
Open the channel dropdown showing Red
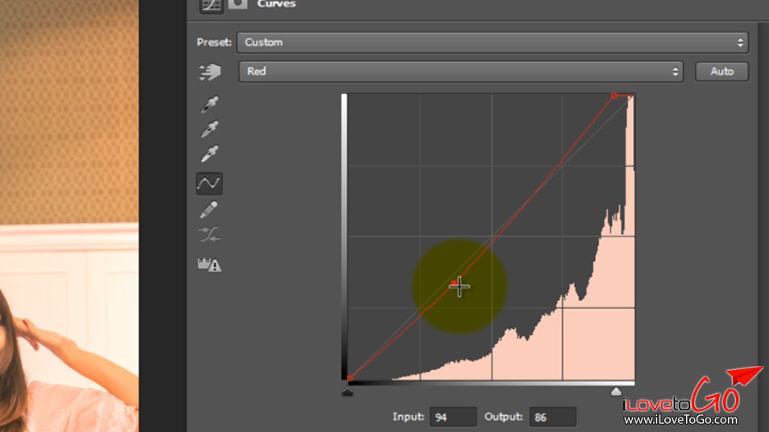coord(461,72)
